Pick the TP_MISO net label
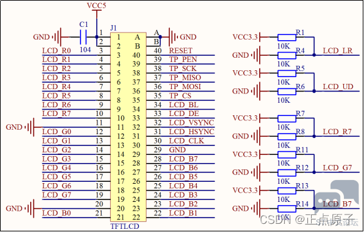 click(x=185, y=78)
